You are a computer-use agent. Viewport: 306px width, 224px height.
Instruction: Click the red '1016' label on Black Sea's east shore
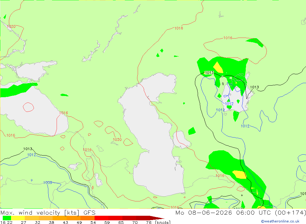click(x=64, y=113)
